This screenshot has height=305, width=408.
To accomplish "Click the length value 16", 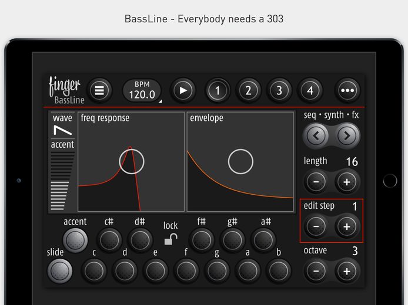I will coord(352,162).
